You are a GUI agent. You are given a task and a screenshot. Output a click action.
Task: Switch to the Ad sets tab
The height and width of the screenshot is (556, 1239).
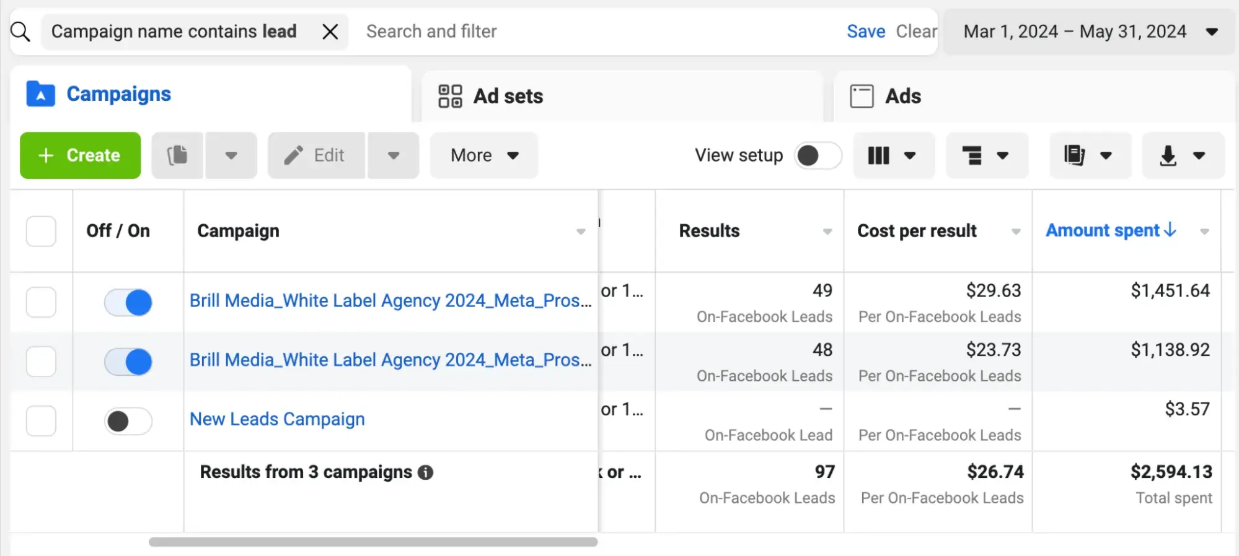pyautogui.click(x=490, y=97)
